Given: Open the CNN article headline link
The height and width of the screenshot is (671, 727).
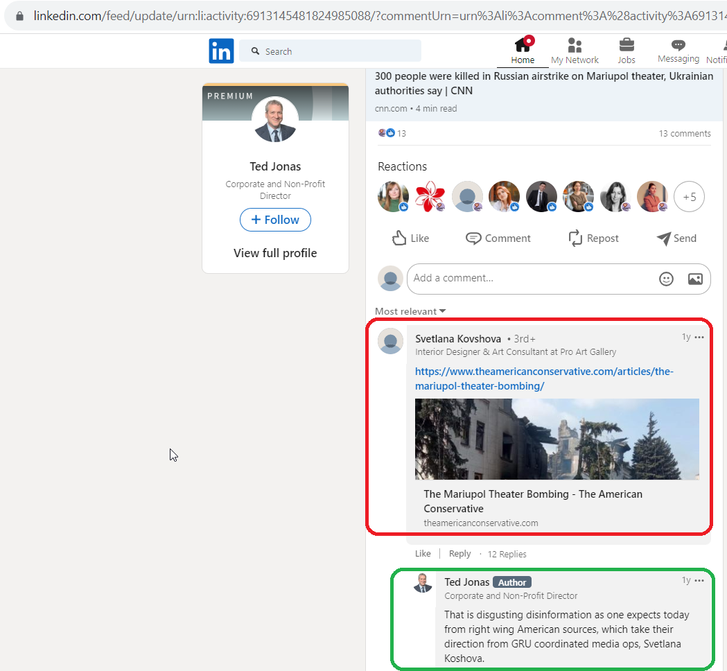Looking at the screenshot, I should pos(543,83).
